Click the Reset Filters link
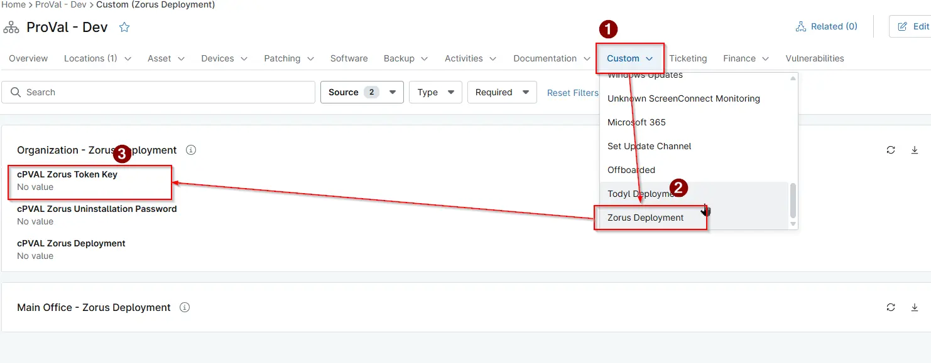 [x=572, y=93]
